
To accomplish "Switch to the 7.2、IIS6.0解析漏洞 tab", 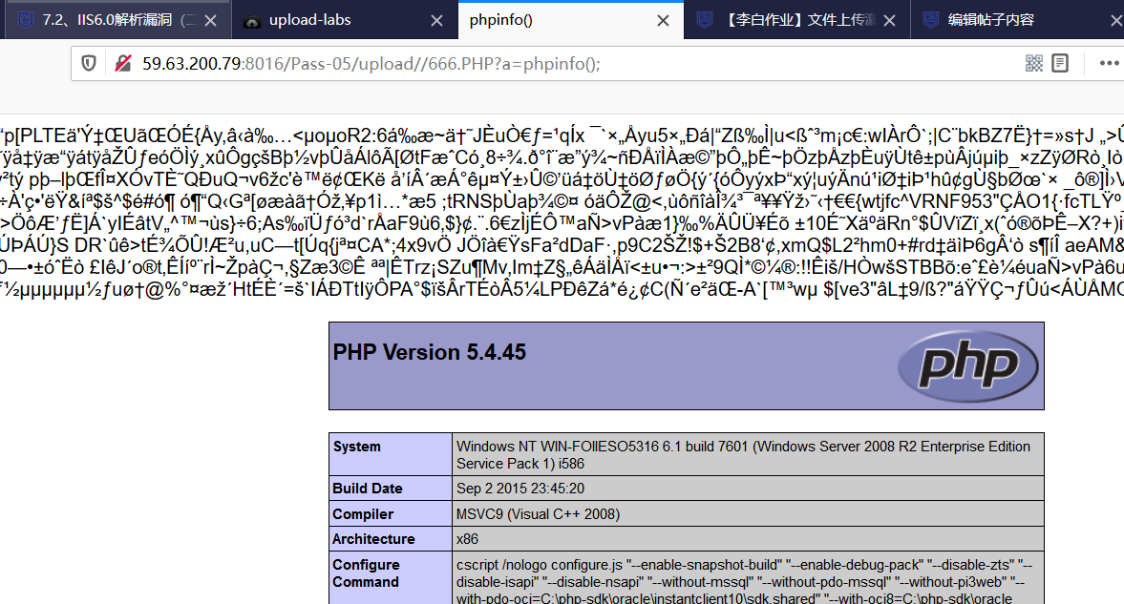I will [118, 20].
